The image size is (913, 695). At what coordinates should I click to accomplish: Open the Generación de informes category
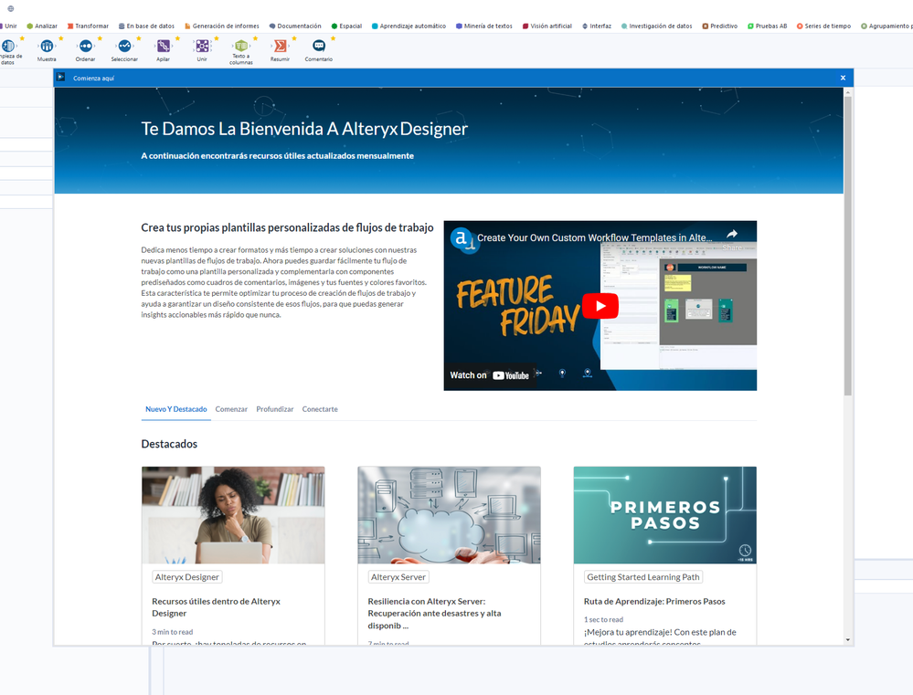point(222,26)
